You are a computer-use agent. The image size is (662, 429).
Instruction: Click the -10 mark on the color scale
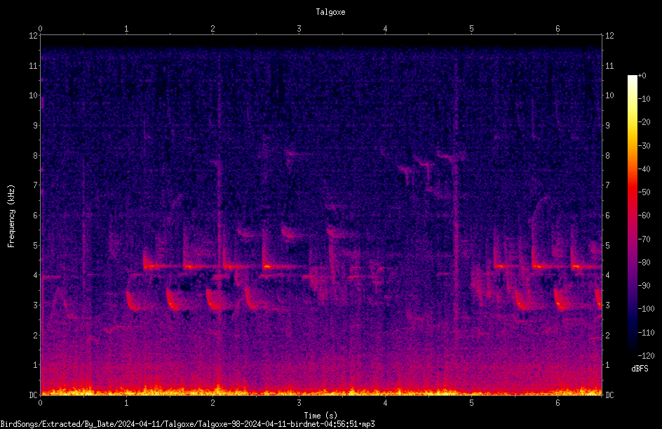point(644,98)
